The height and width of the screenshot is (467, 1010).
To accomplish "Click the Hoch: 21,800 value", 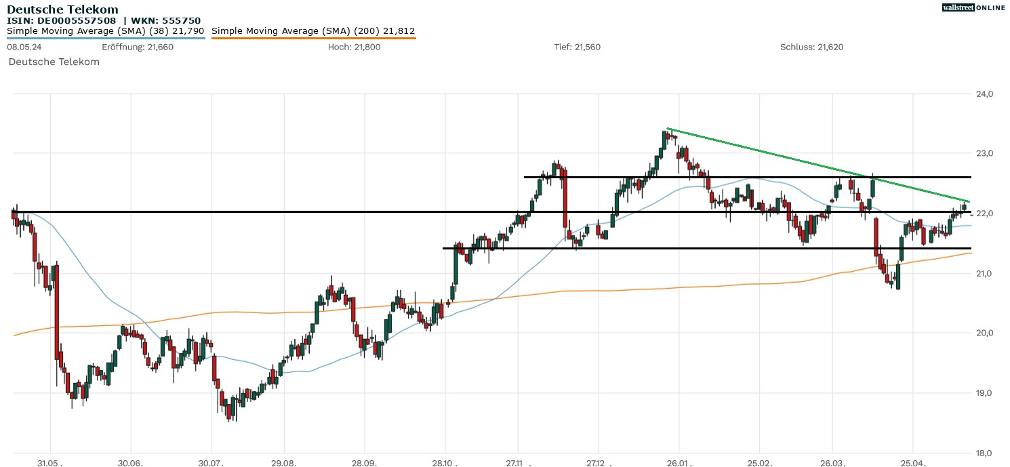I will coord(354,47).
